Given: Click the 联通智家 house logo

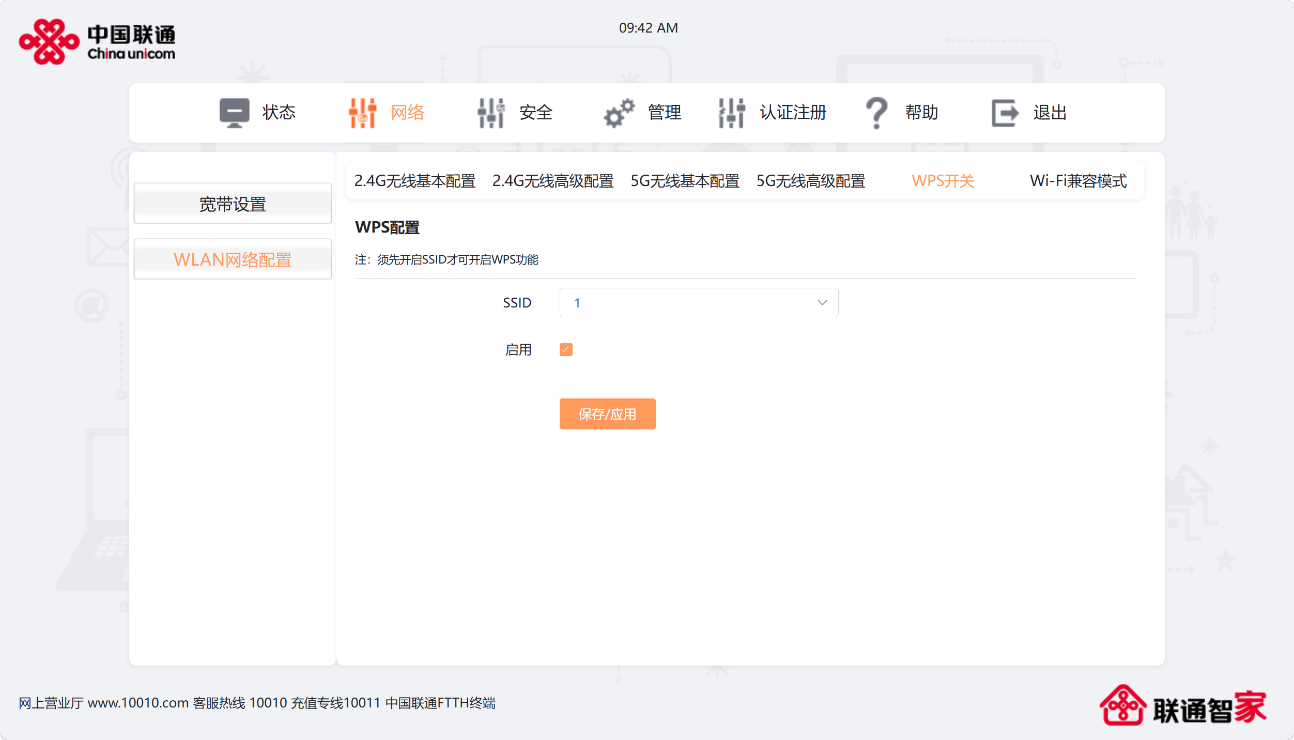Looking at the screenshot, I should [1122, 705].
